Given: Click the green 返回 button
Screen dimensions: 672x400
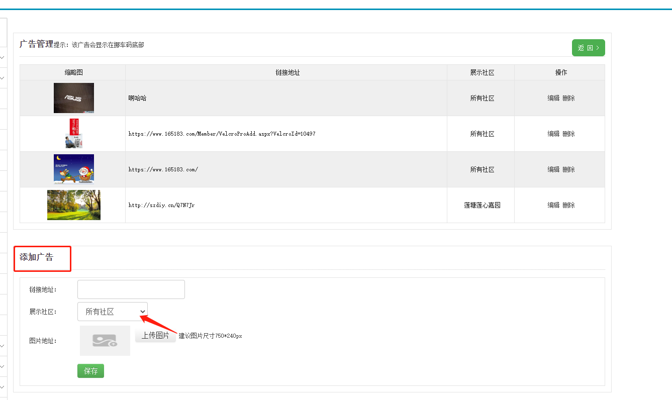Looking at the screenshot, I should [588, 48].
